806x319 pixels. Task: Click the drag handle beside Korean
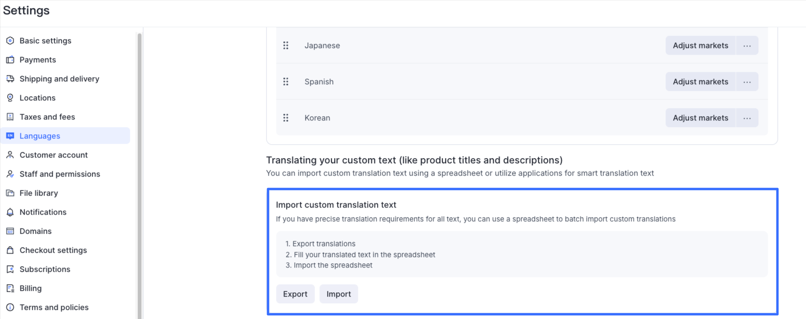tap(286, 118)
